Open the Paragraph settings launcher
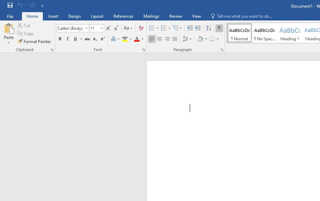 [222, 50]
